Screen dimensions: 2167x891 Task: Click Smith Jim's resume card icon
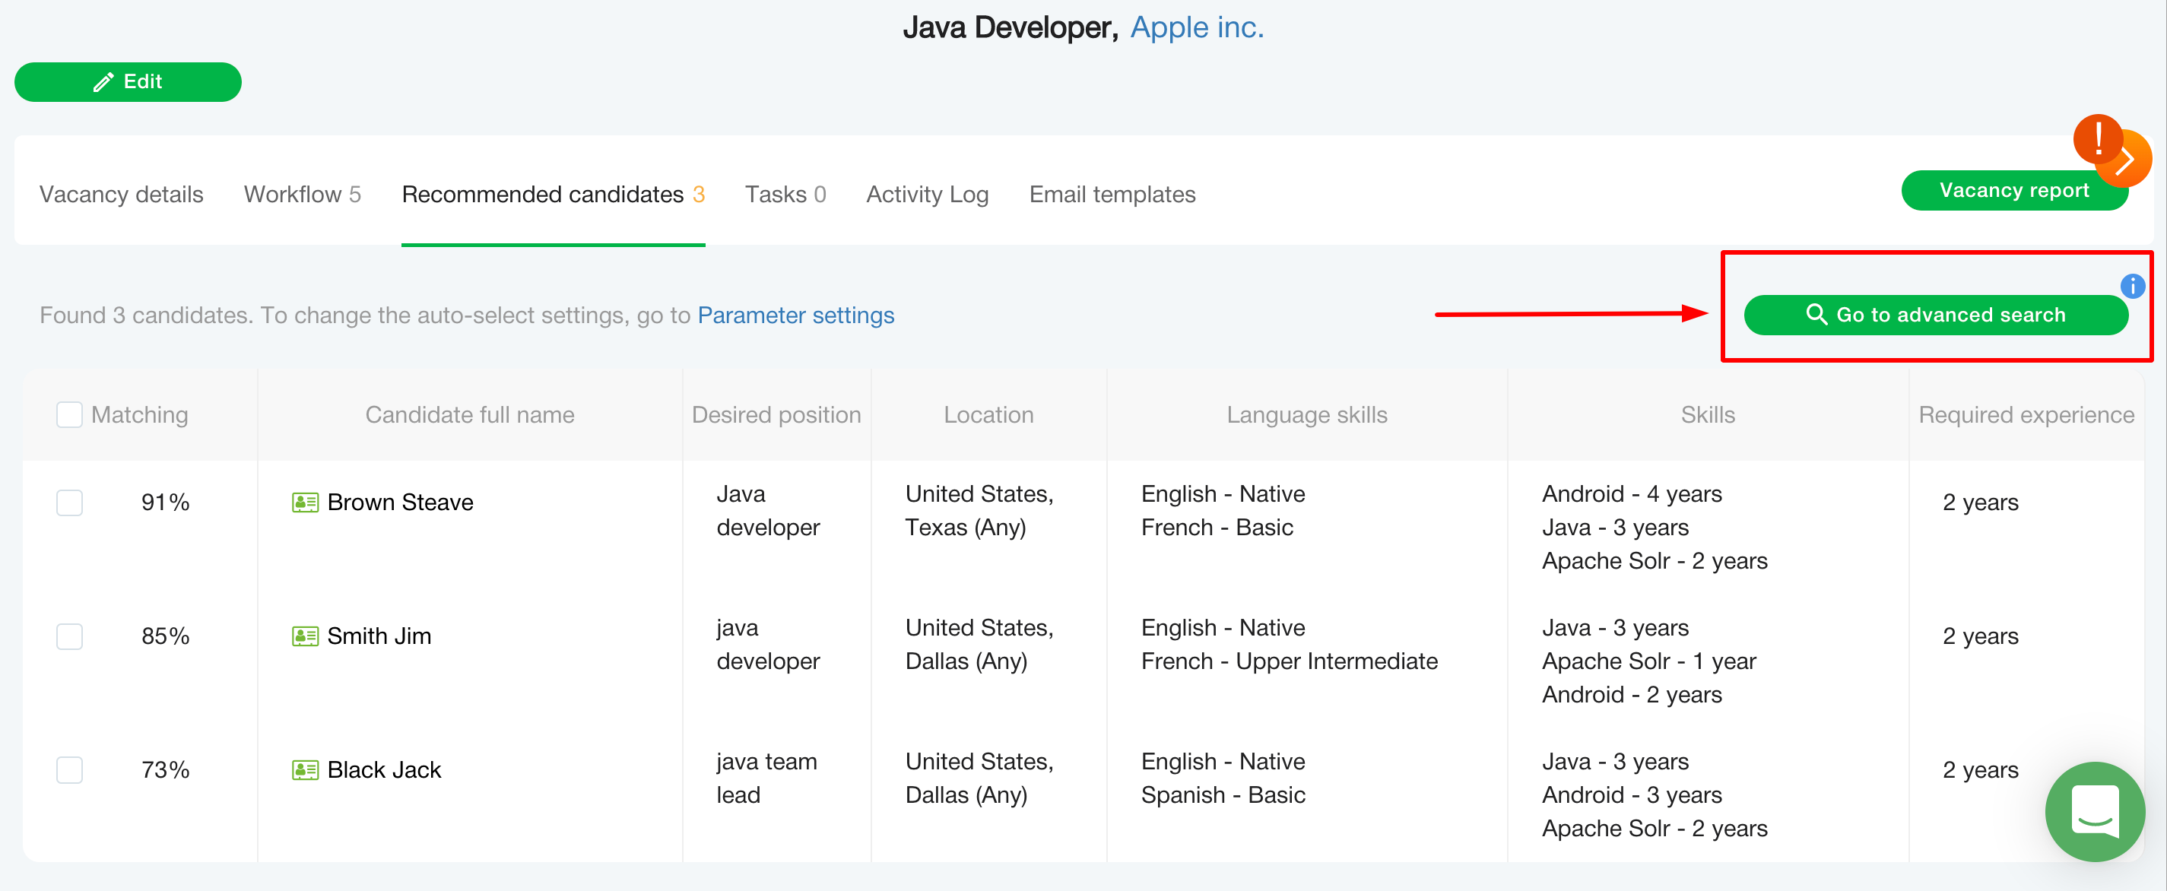coord(305,636)
